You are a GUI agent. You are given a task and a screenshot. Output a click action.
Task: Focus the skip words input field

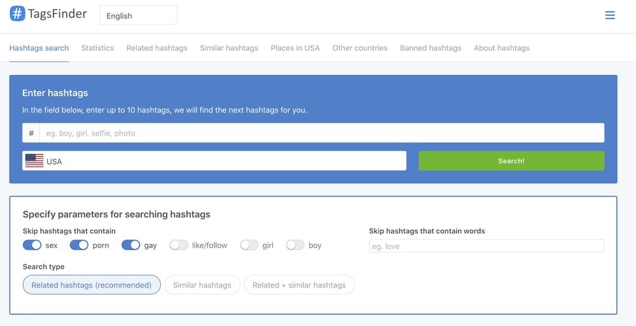487,246
